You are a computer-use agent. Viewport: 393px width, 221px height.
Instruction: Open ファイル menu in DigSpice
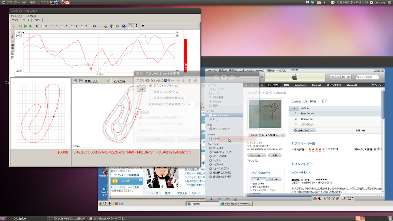coord(16,16)
